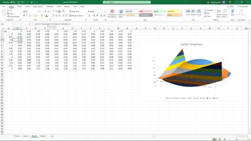Toggle Bold formatting
The image size is (251, 141).
[24, 16]
